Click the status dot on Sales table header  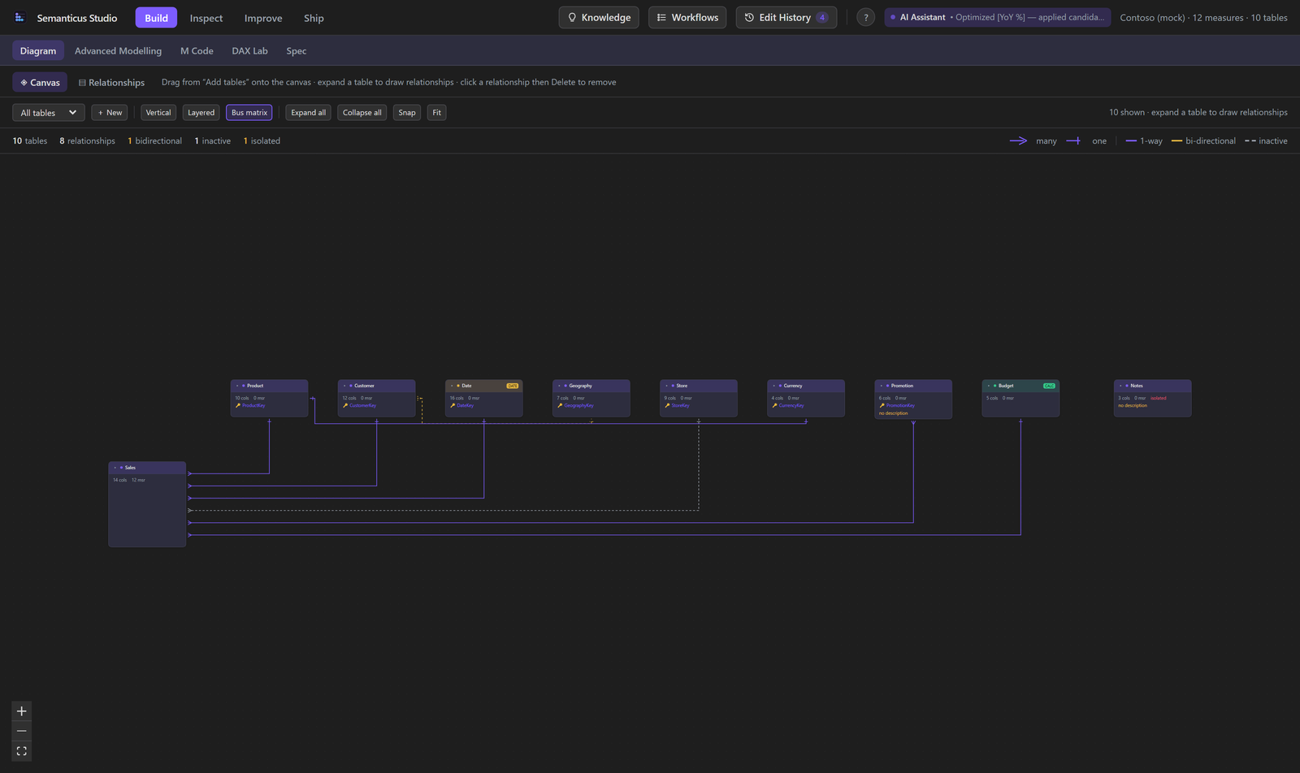coord(121,468)
